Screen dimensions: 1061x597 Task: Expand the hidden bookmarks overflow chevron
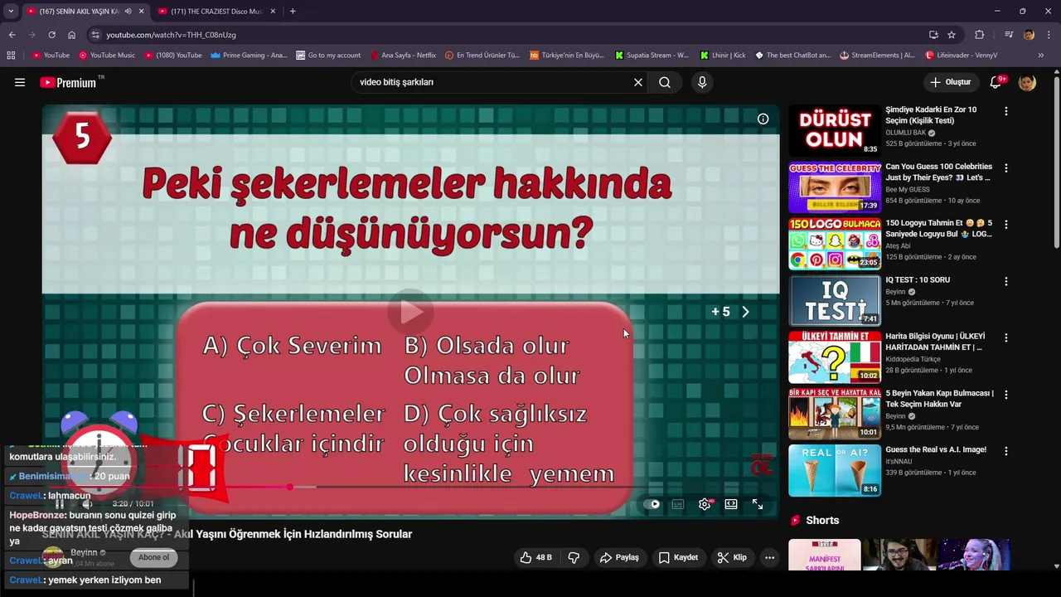(x=1041, y=56)
